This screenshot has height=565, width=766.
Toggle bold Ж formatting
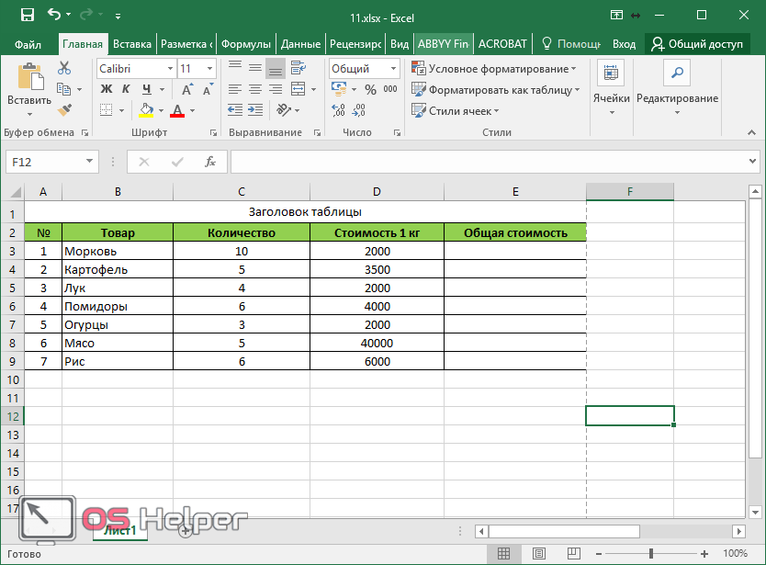click(x=106, y=89)
